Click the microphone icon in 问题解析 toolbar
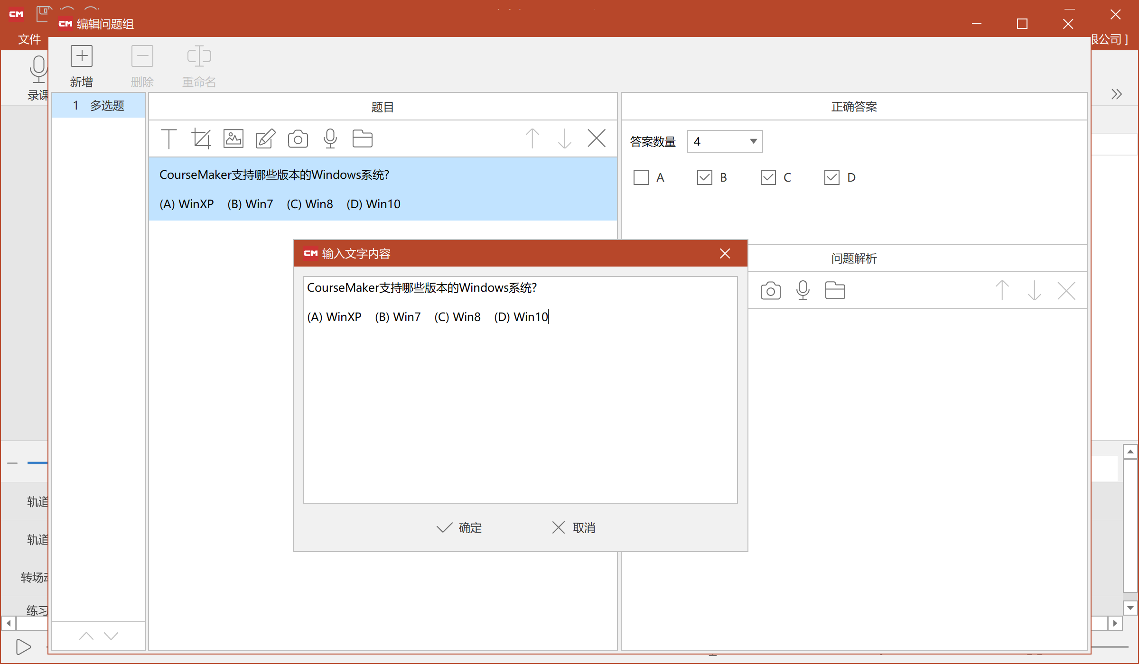The width and height of the screenshot is (1139, 664). pos(803,291)
